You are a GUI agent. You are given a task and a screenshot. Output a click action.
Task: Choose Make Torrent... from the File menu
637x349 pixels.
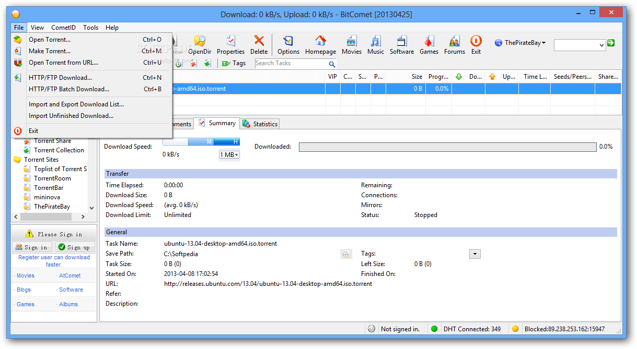[x=91, y=51]
